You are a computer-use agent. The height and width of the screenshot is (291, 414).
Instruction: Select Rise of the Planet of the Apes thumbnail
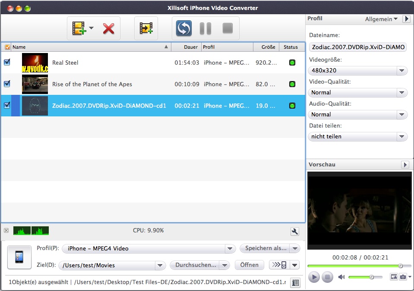click(x=35, y=84)
